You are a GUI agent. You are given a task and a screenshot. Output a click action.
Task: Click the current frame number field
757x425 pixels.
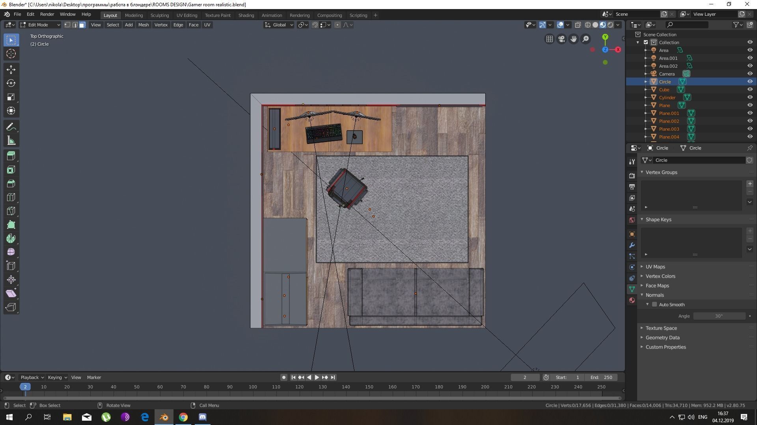525,377
